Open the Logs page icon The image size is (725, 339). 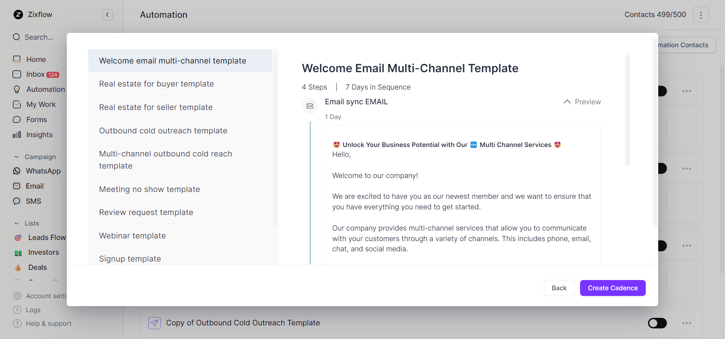17,310
